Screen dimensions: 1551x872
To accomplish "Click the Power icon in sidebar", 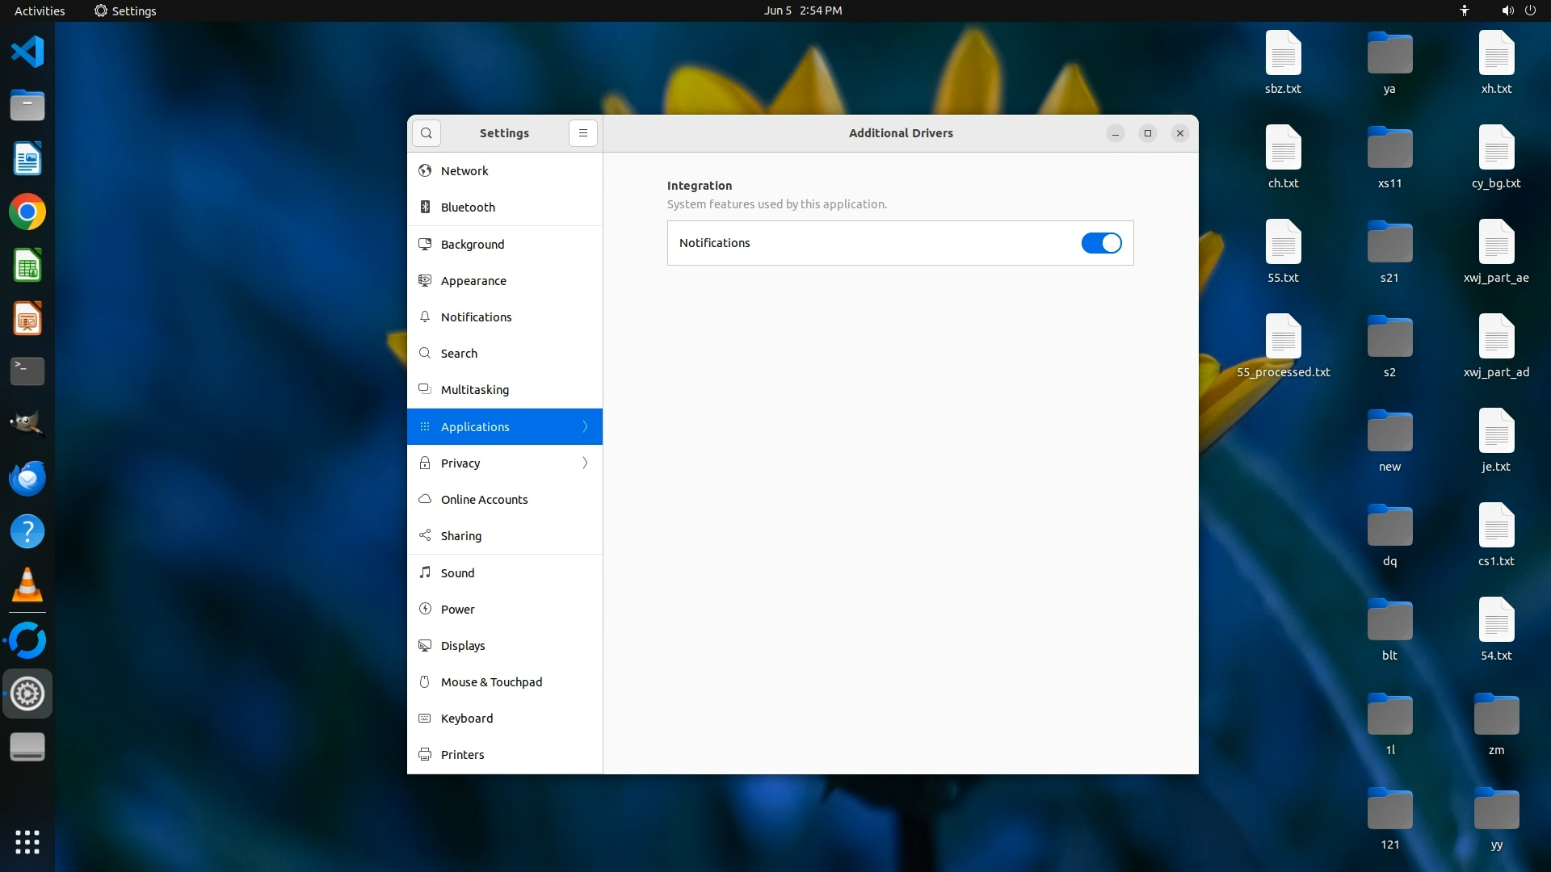I will click(x=425, y=610).
